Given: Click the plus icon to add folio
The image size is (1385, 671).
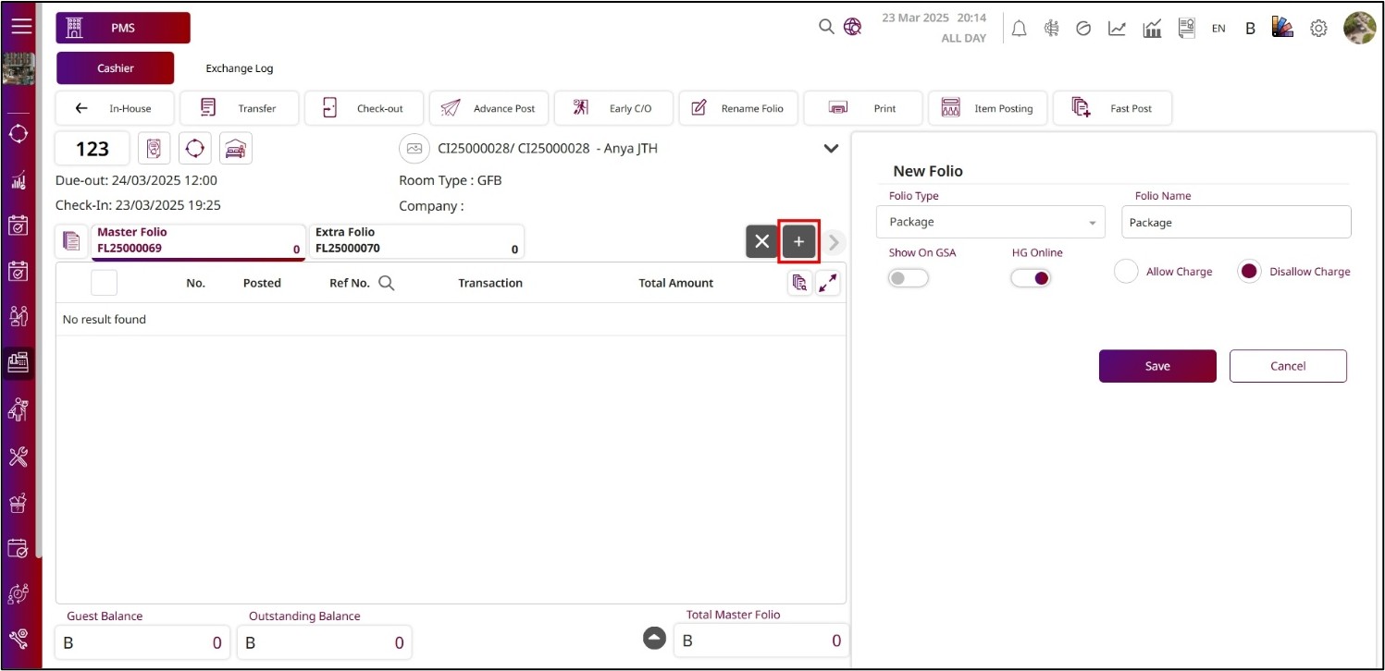Looking at the screenshot, I should click(x=799, y=241).
